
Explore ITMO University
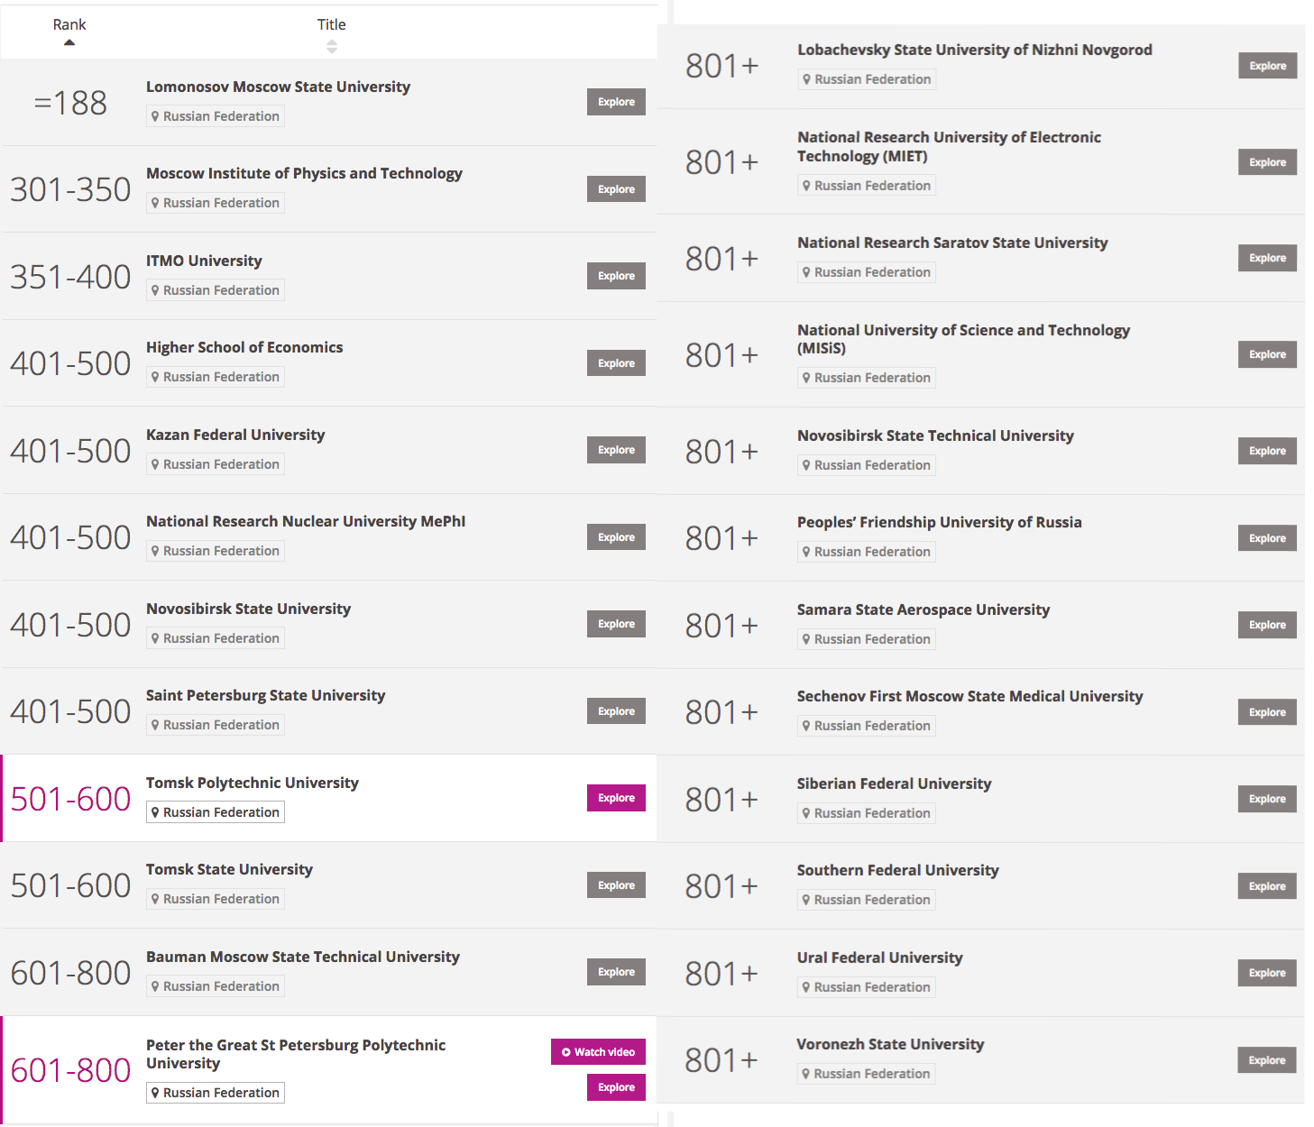click(616, 276)
